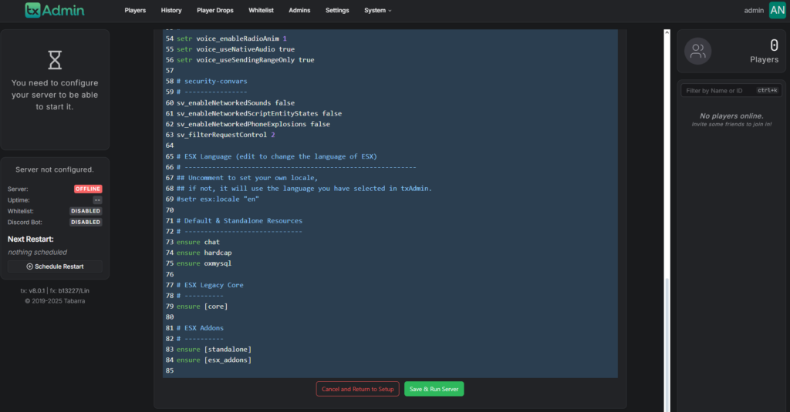Click the Schedule Restart button

(x=55, y=266)
